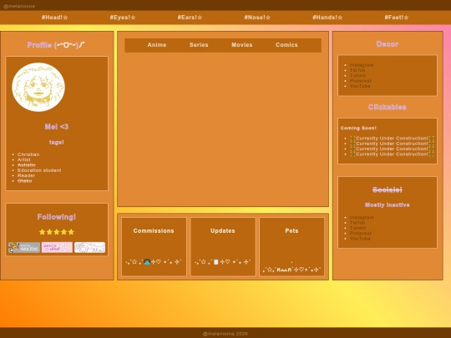Visit Tumblr in the Socials box
The image size is (451, 338).
357,228
